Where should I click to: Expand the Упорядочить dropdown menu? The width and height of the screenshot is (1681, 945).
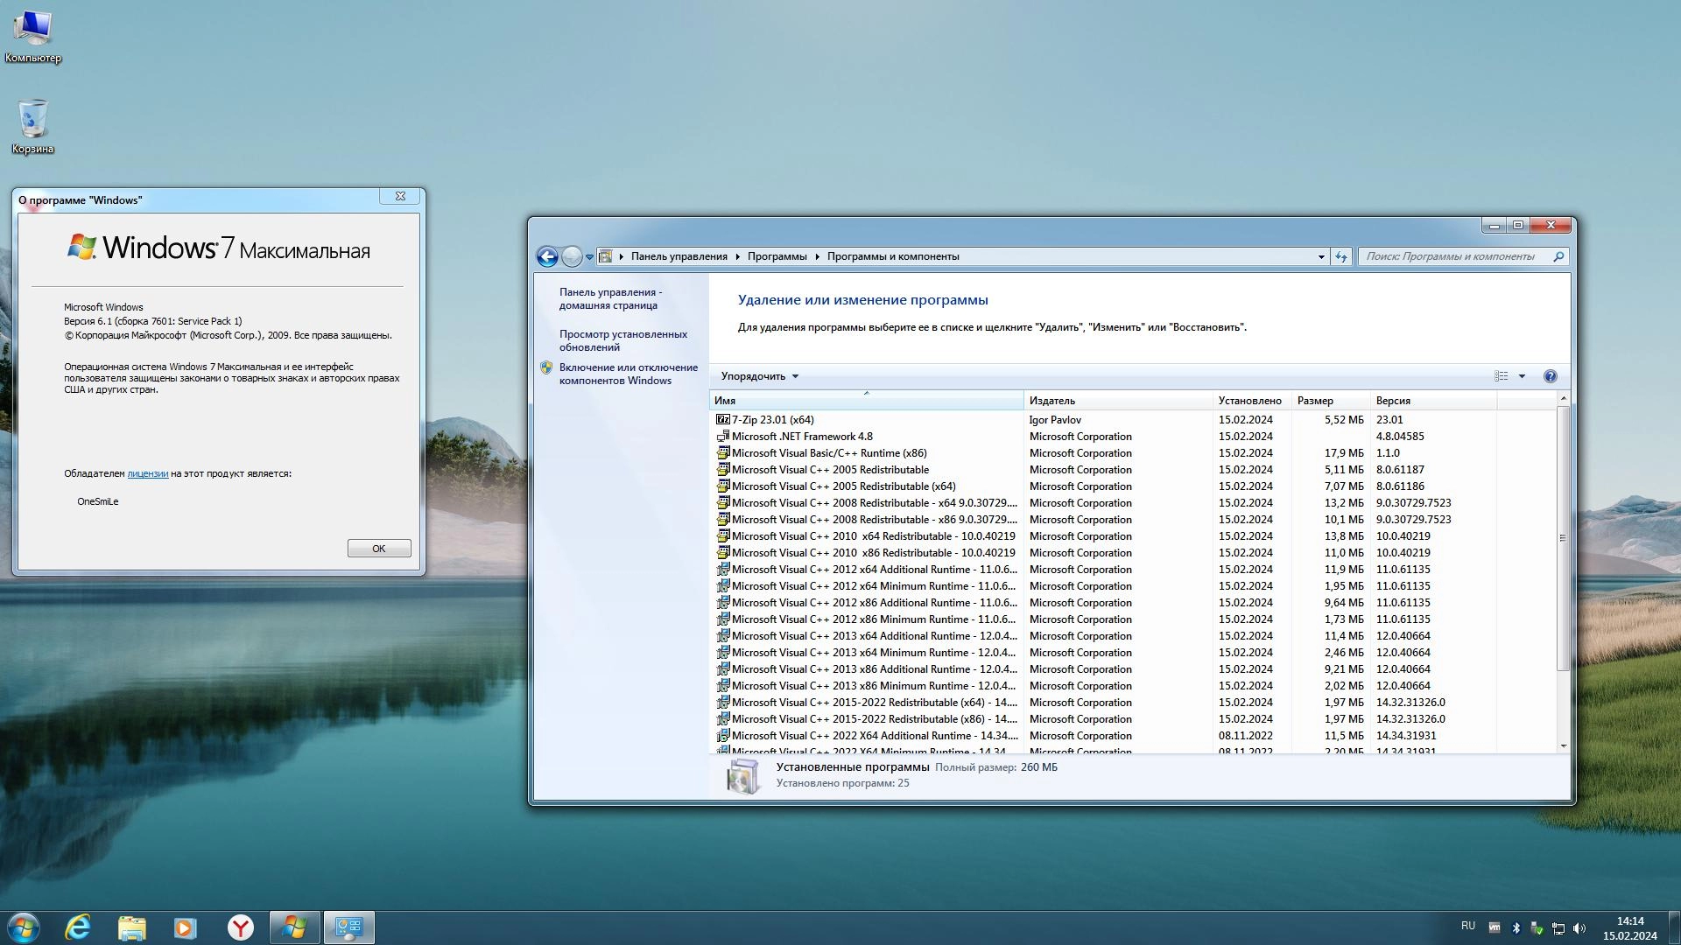(759, 376)
